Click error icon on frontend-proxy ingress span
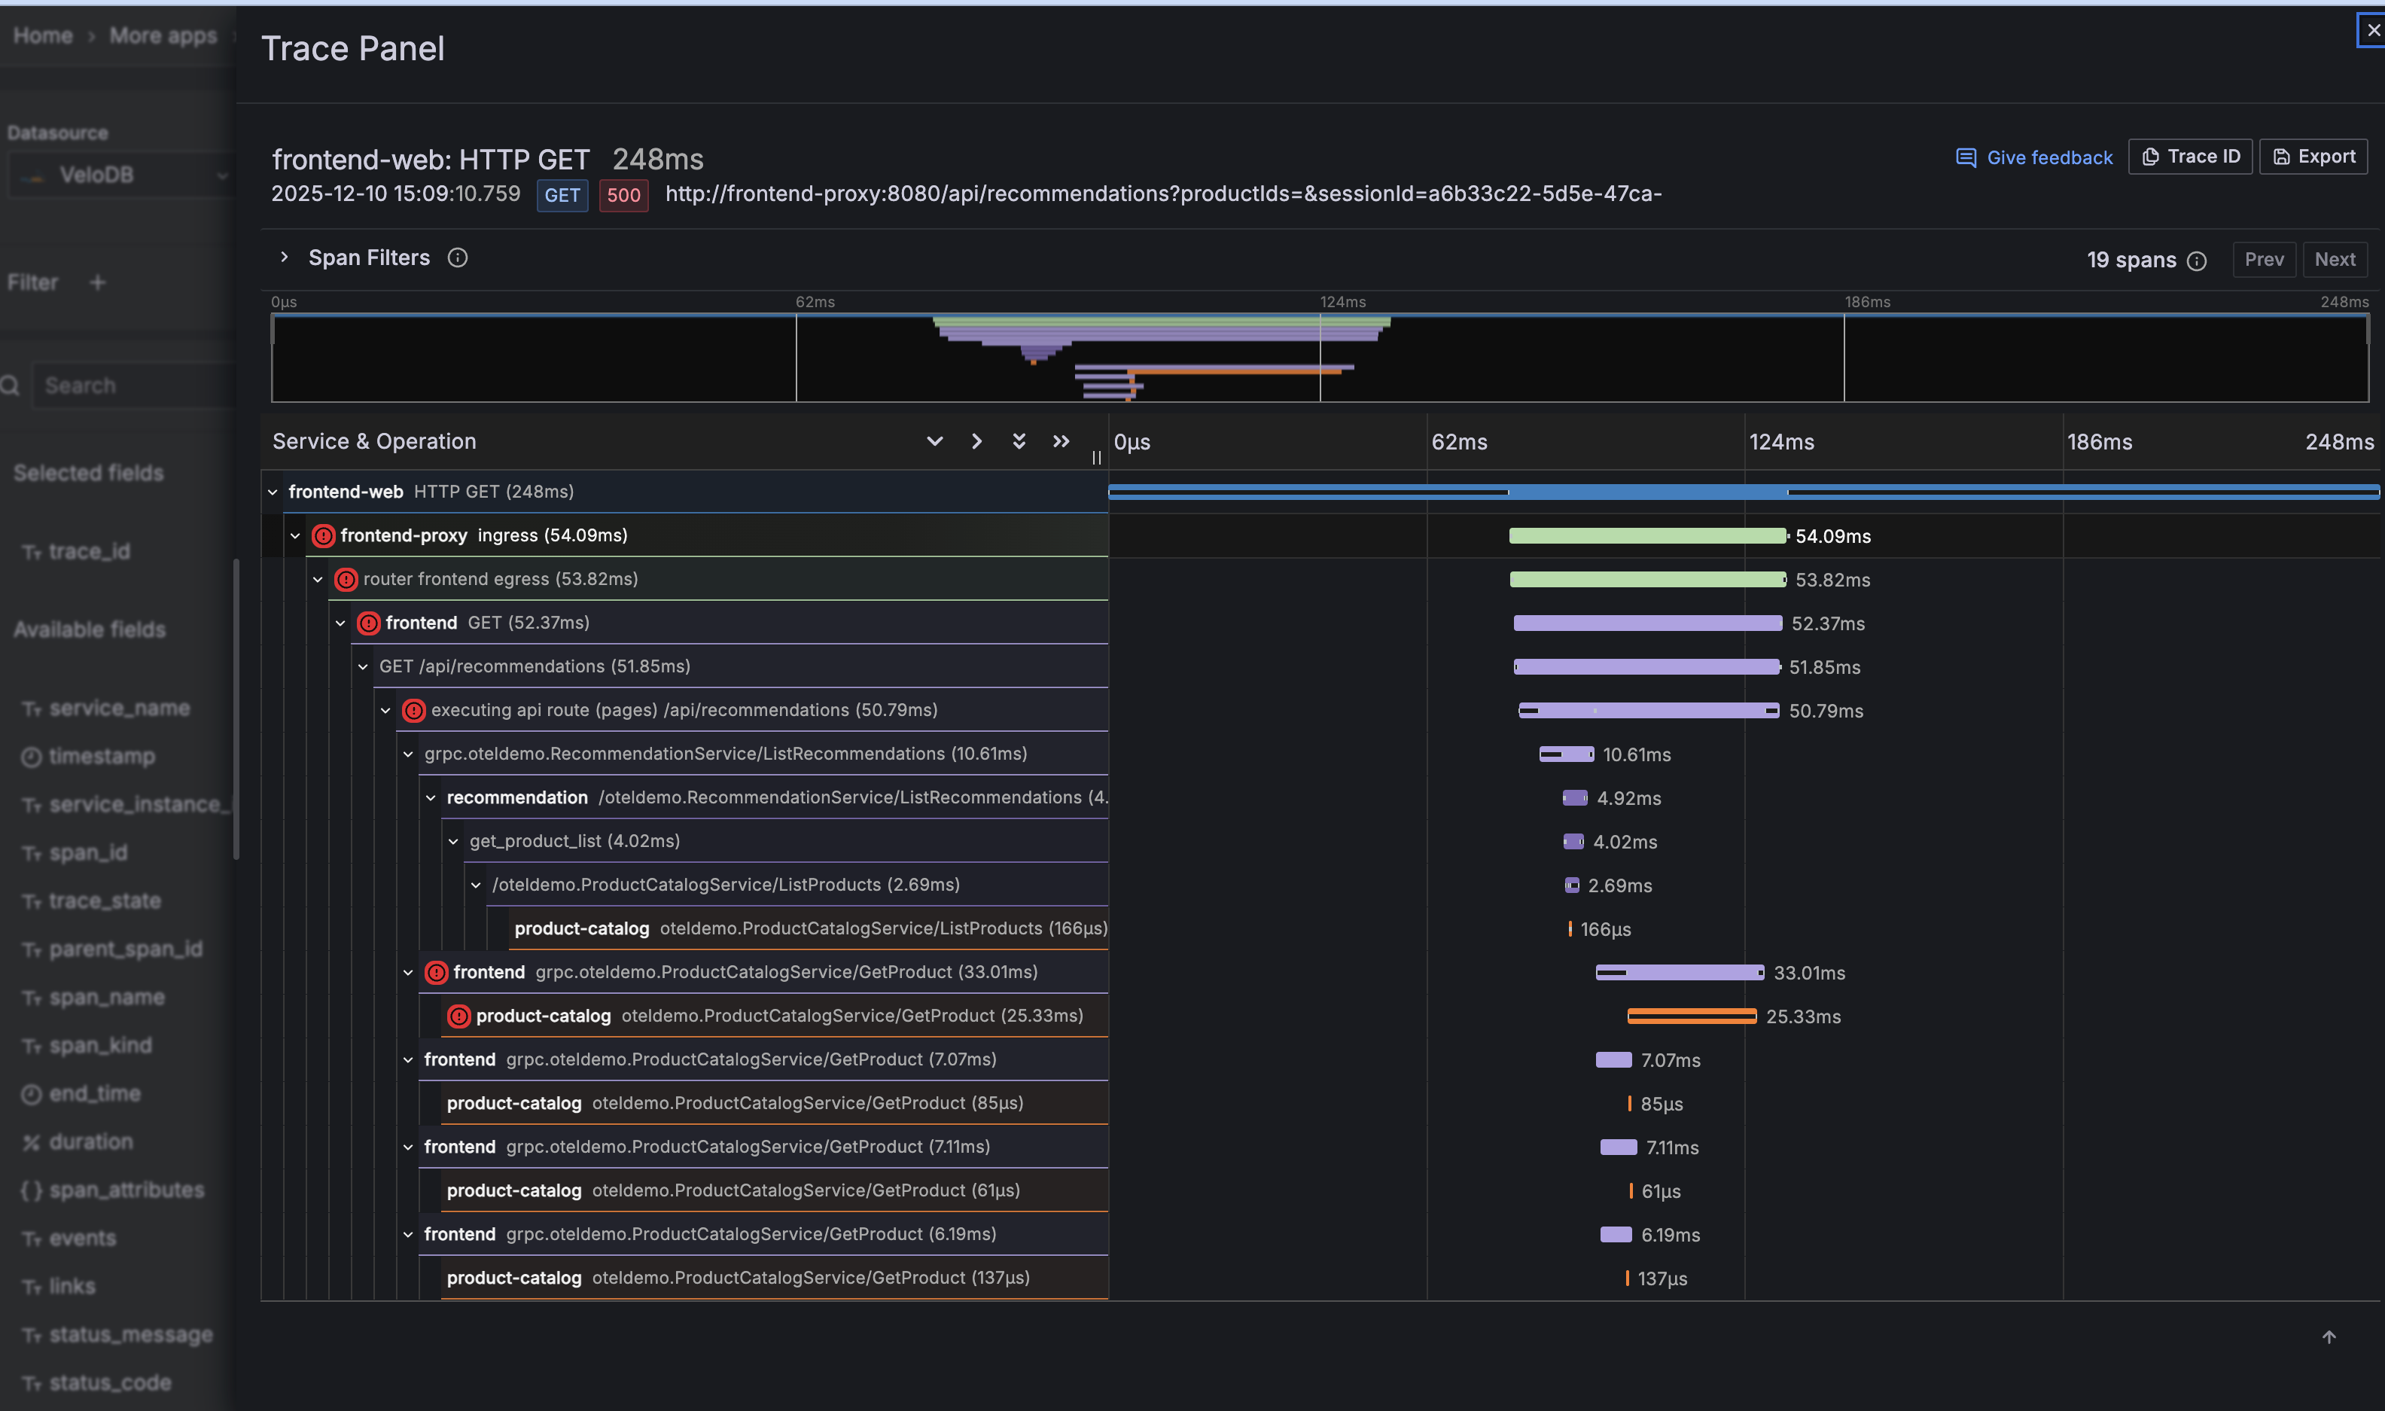This screenshot has width=2385, height=1411. point(323,535)
